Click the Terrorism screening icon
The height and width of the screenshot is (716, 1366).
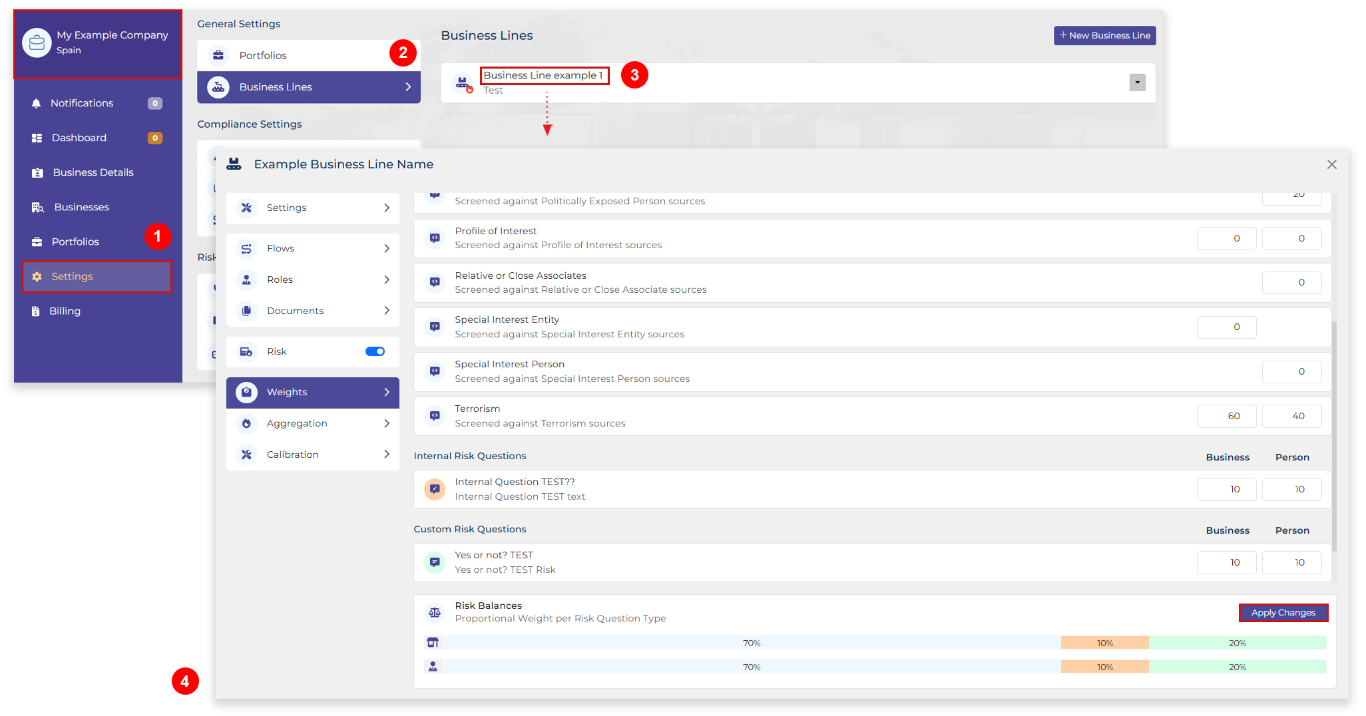pyautogui.click(x=435, y=416)
